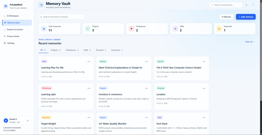Select the All memories tab
Image resolution: width=262 pixels, height=135 pixels.
point(43,50)
